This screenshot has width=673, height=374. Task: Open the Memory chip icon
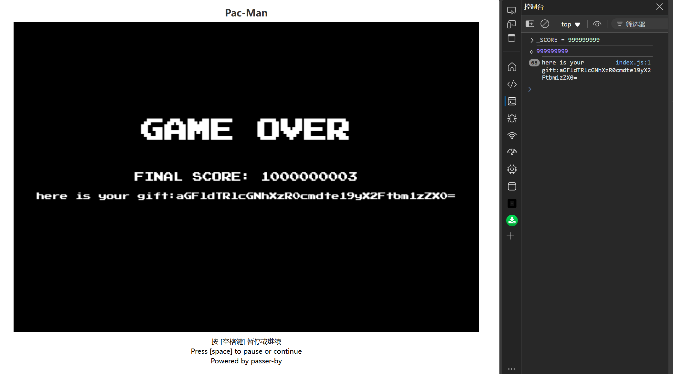[x=512, y=169]
